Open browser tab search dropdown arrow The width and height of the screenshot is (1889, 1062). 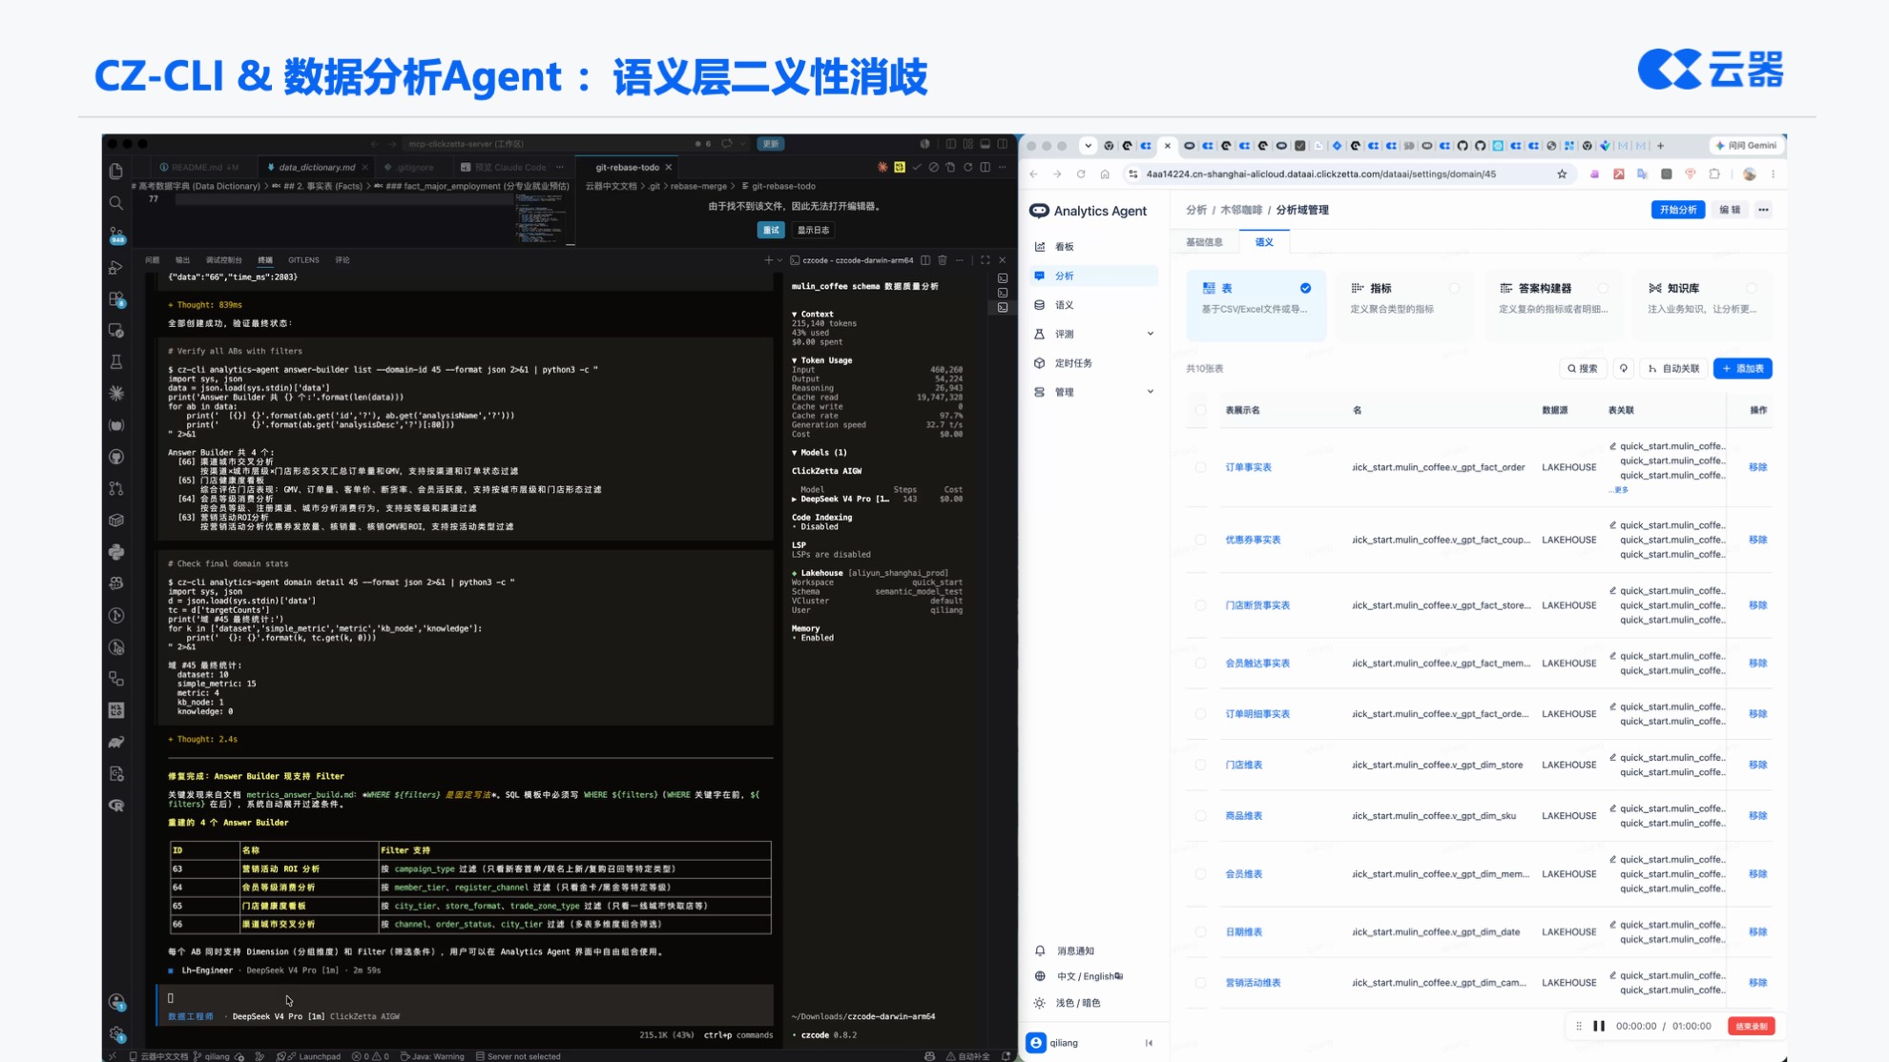[x=1088, y=146]
